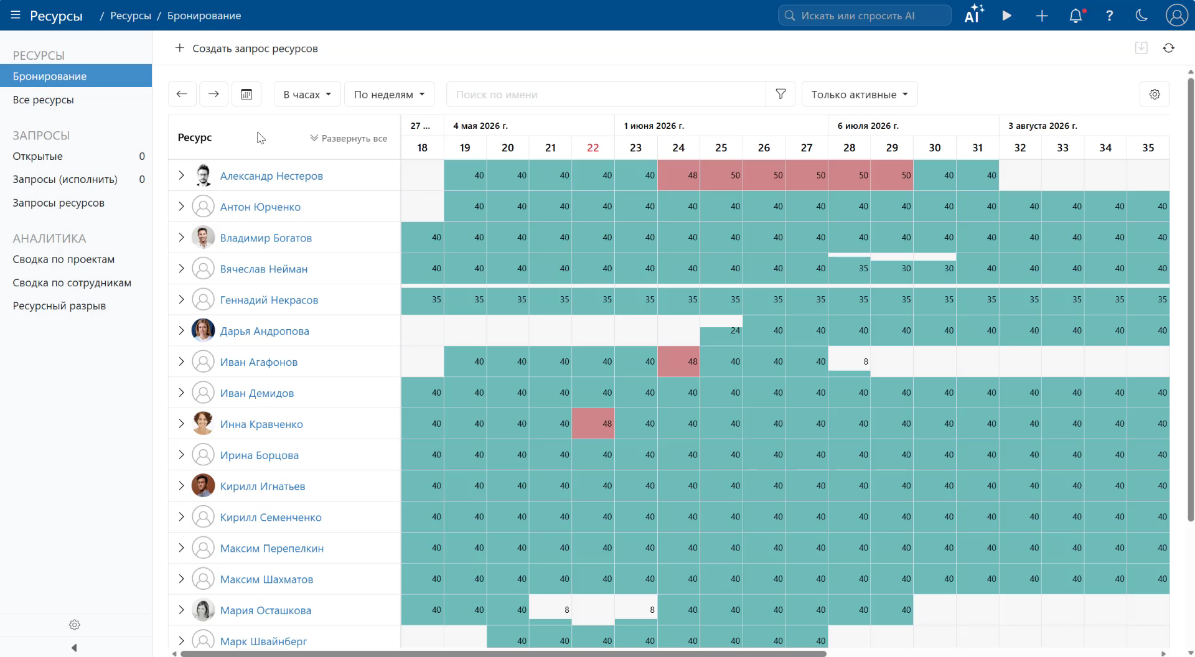Select 'Все ресурсы' in the sidebar
Screen dimensions: 1195x657
click(44, 100)
